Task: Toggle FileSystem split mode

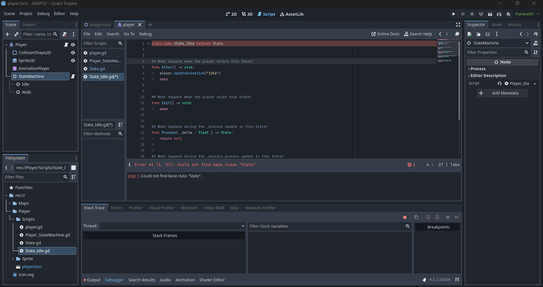Action: coord(73,167)
